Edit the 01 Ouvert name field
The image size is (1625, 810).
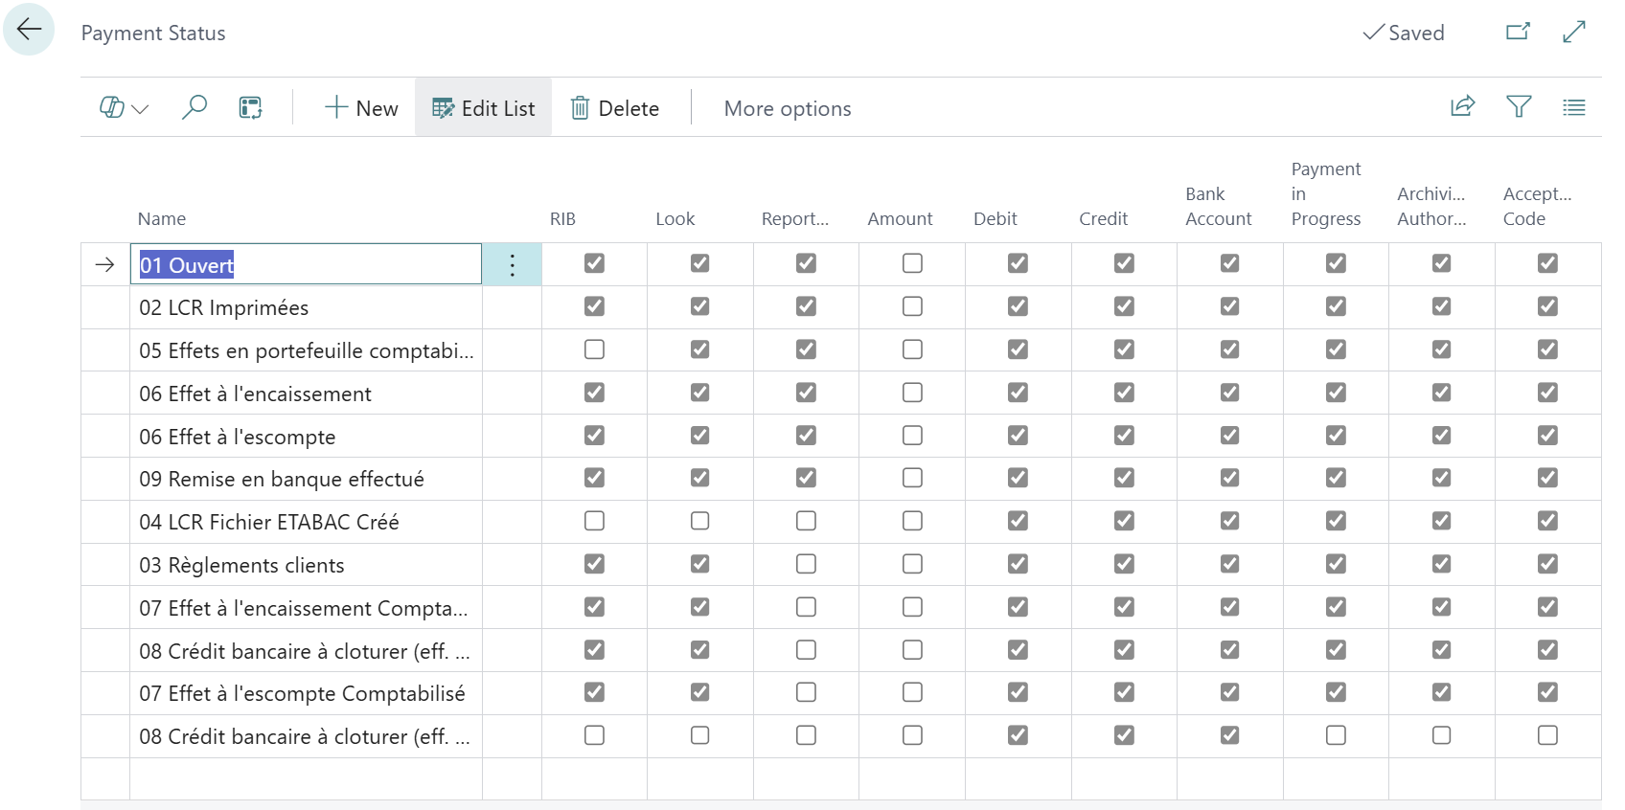pyautogui.click(x=306, y=265)
